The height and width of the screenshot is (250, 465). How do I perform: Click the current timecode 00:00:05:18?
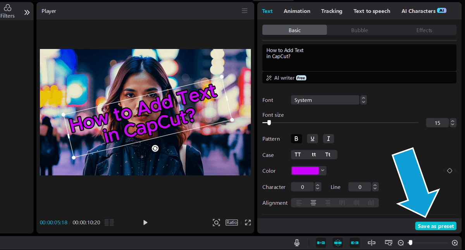click(53, 223)
